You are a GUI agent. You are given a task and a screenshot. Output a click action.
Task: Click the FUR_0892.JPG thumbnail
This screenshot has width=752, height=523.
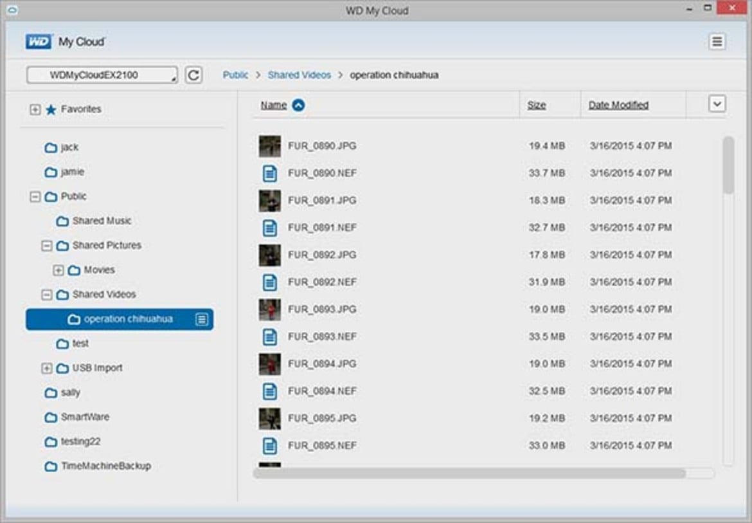point(270,255)
